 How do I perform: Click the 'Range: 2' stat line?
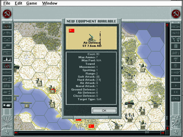(91, 74)
